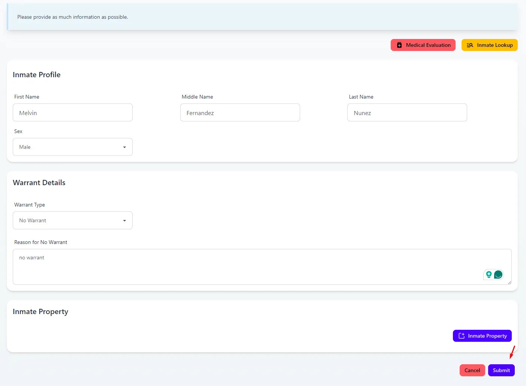Click the Sex dropdown caret arrow
Screen dimensions: 526x386
click(x=124, y=147)
